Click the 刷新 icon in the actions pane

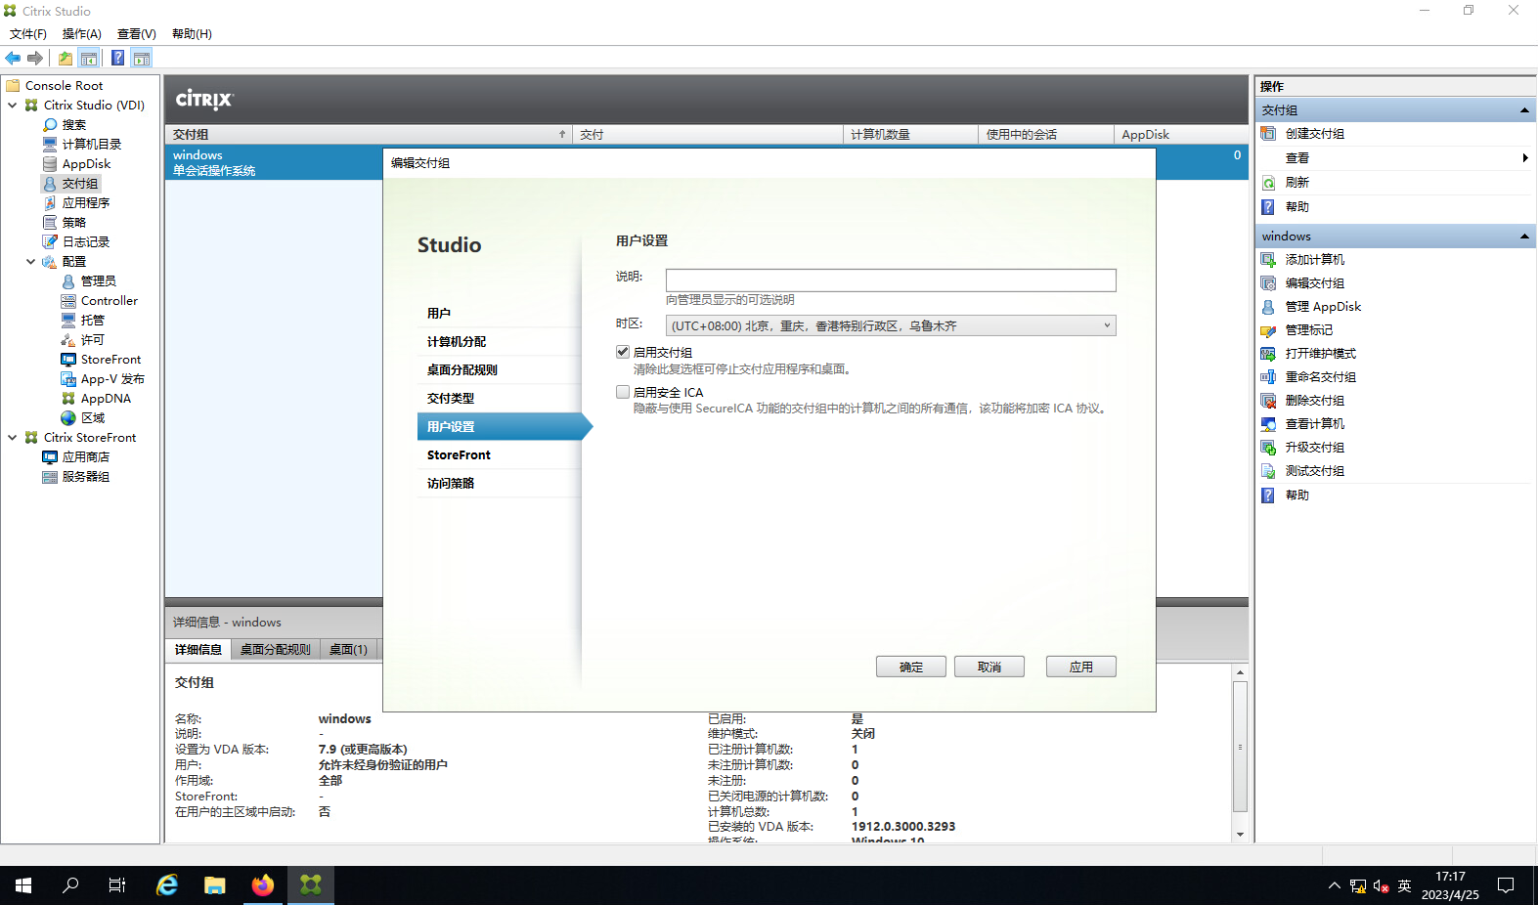pos(1268,183)
